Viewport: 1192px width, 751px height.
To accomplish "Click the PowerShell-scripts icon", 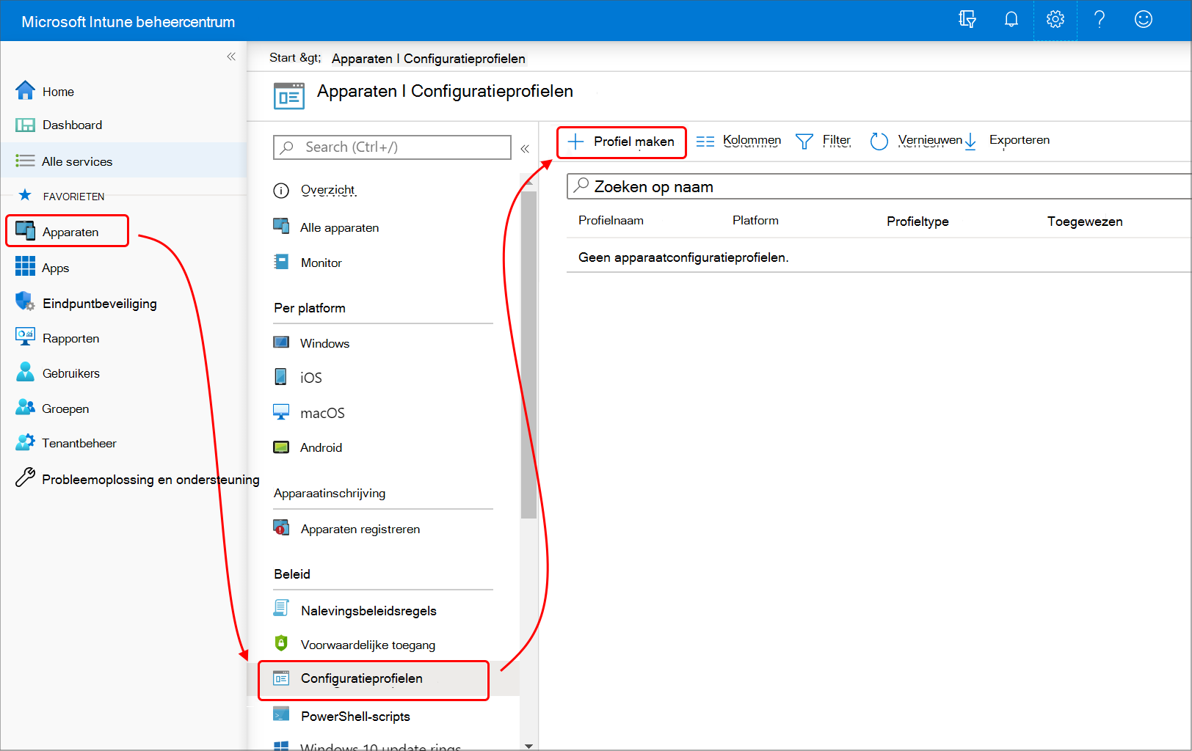I will pyautogui.click(x=281, y=714).
